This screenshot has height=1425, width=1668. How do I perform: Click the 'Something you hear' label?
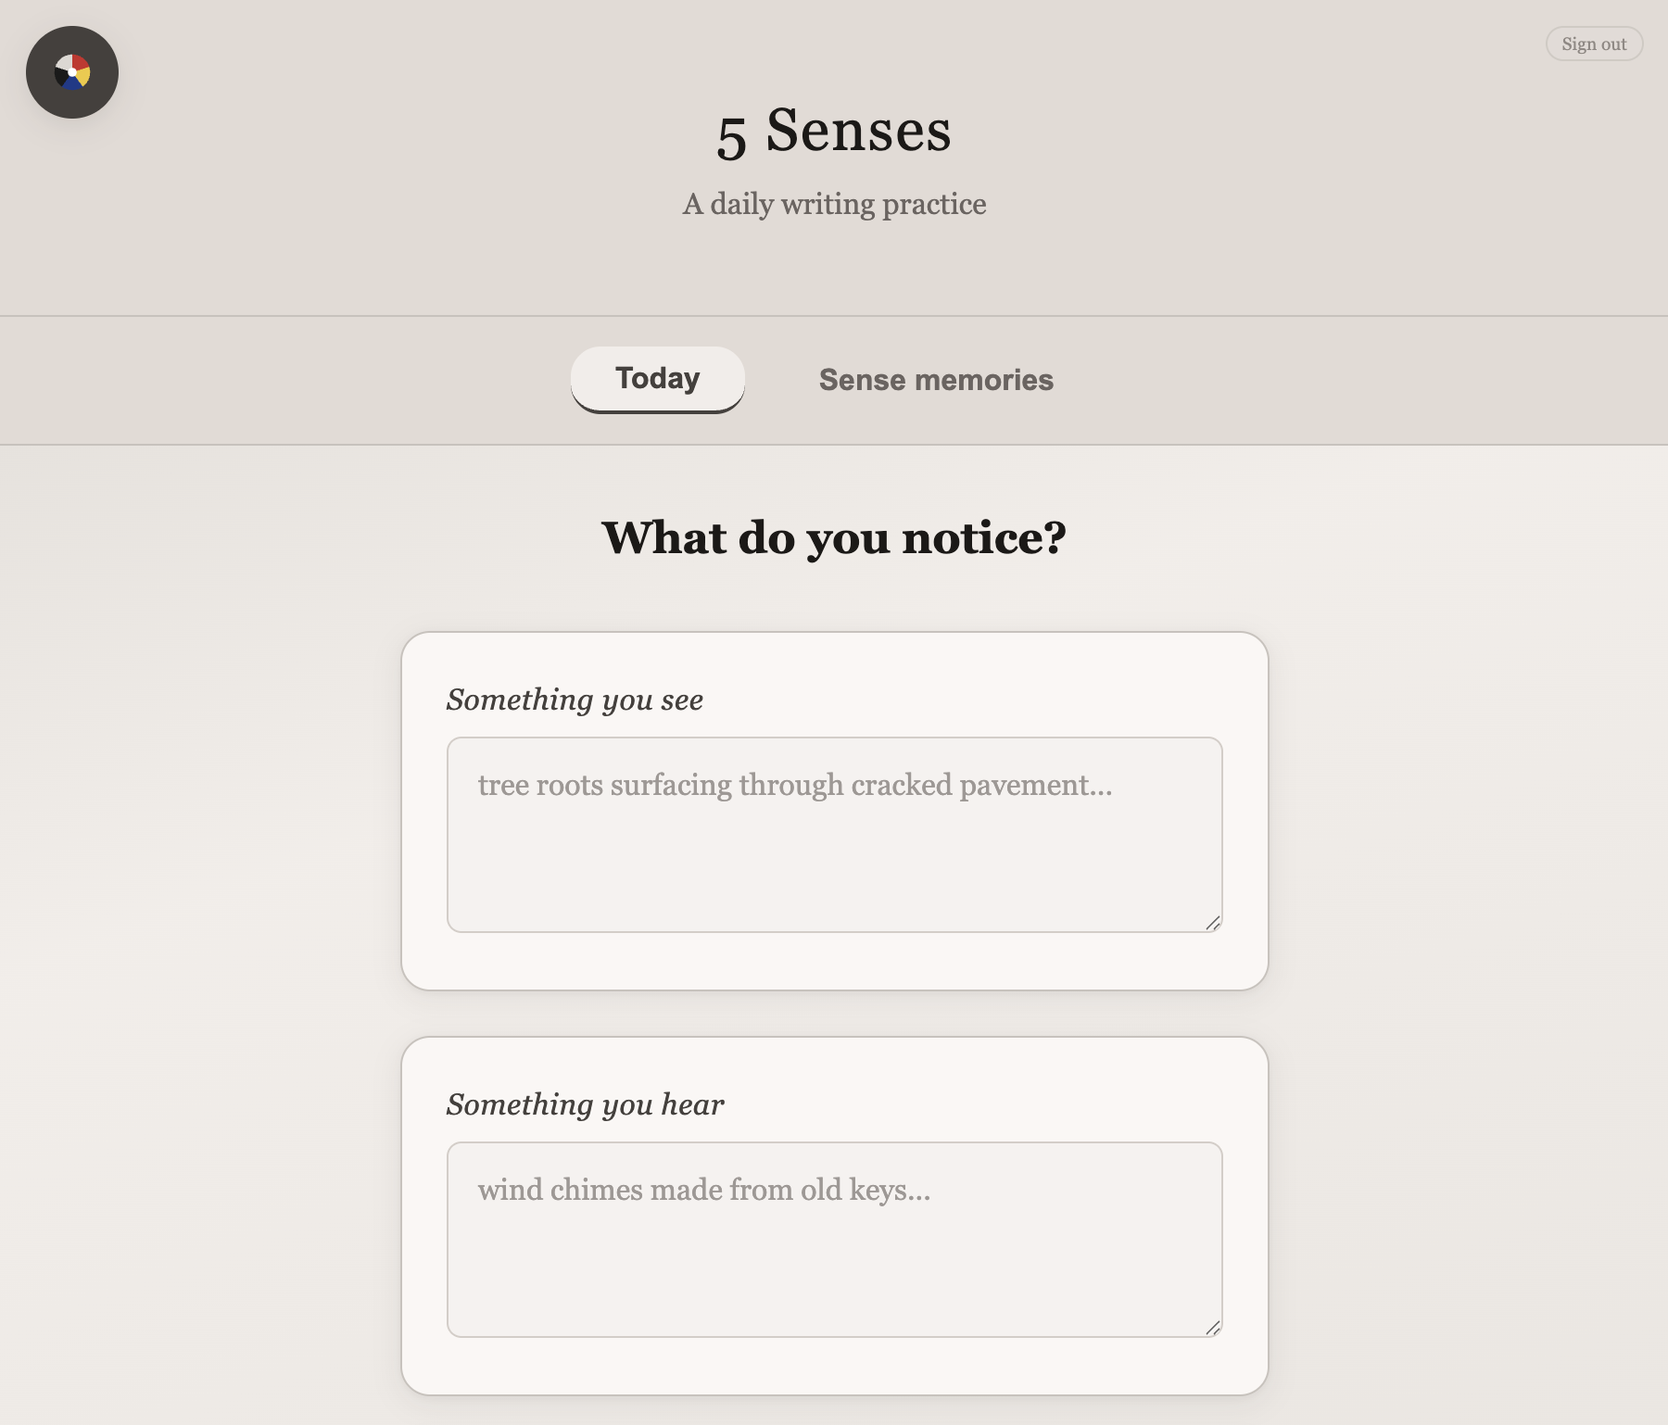point(586,1104)
